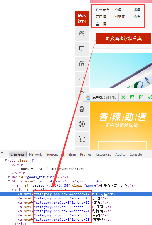Open the 泸州老窖 brand link

tap(103, 10)
